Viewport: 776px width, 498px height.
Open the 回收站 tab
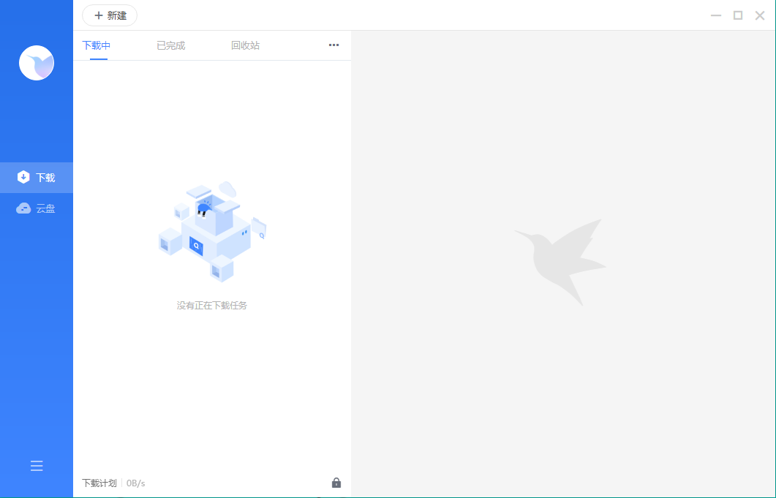coord(245,45)
